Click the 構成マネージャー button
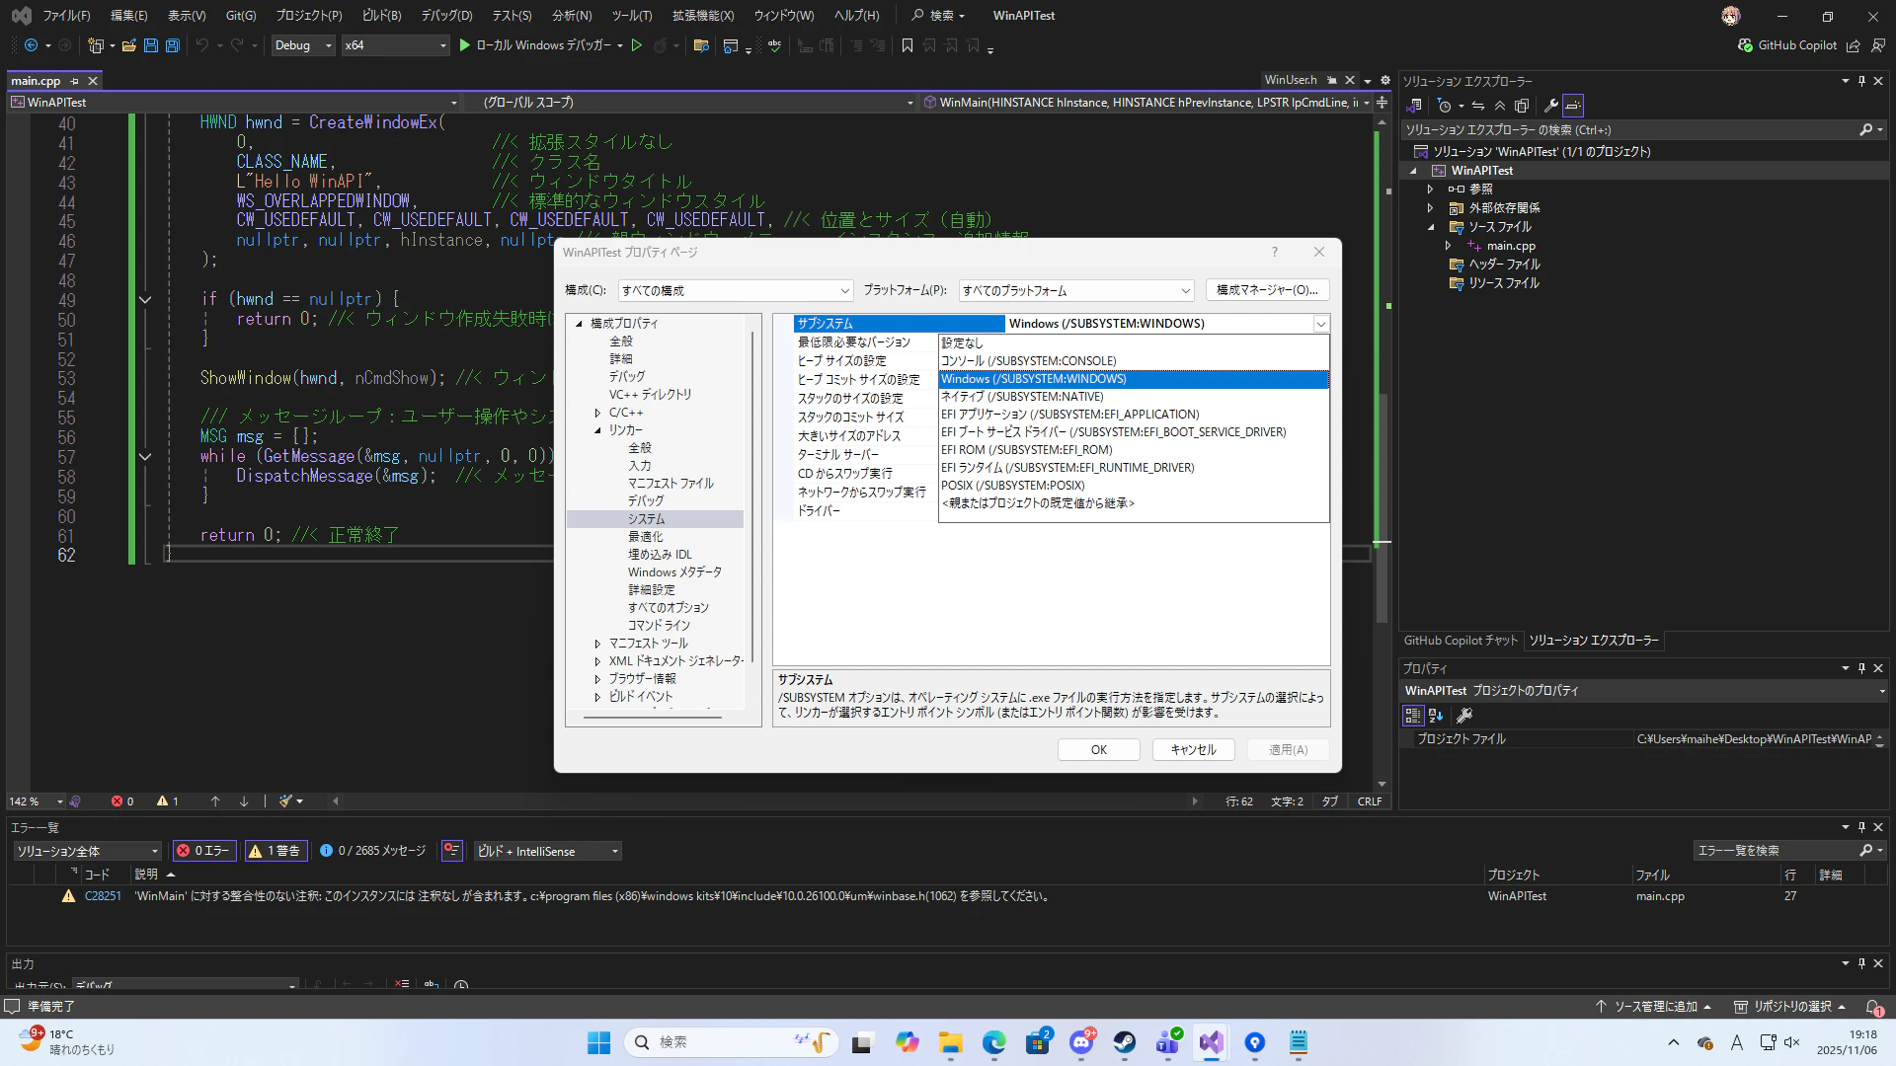The width and height of the screenshot is (1896, 1066). point(1267,290)
